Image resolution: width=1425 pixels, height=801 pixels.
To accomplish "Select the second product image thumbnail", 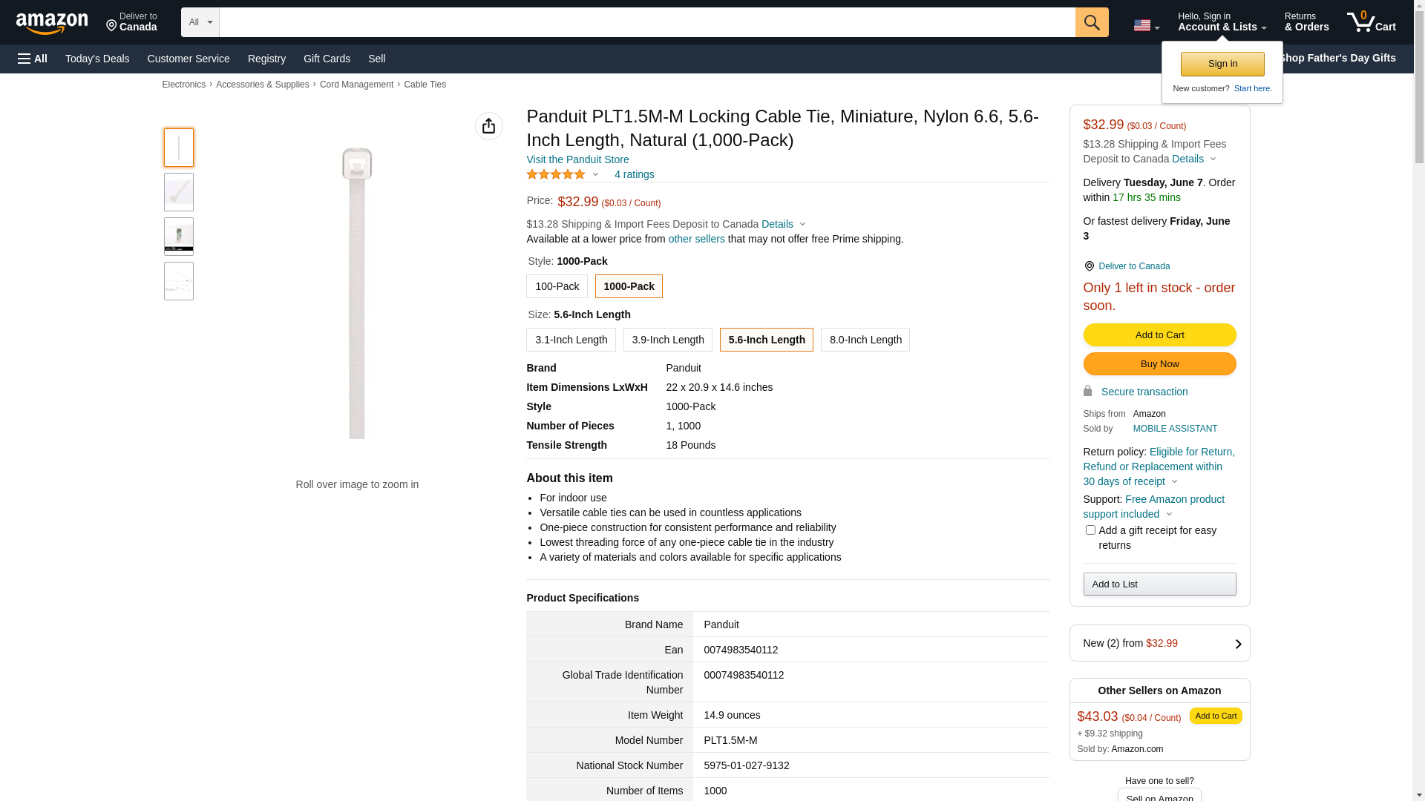I will pyautogui.click(x=179, y=192).
